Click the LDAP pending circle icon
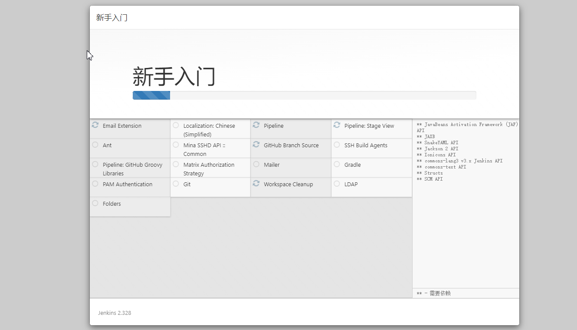The height and width of the screenshot is (330, 577). point(337,184)
